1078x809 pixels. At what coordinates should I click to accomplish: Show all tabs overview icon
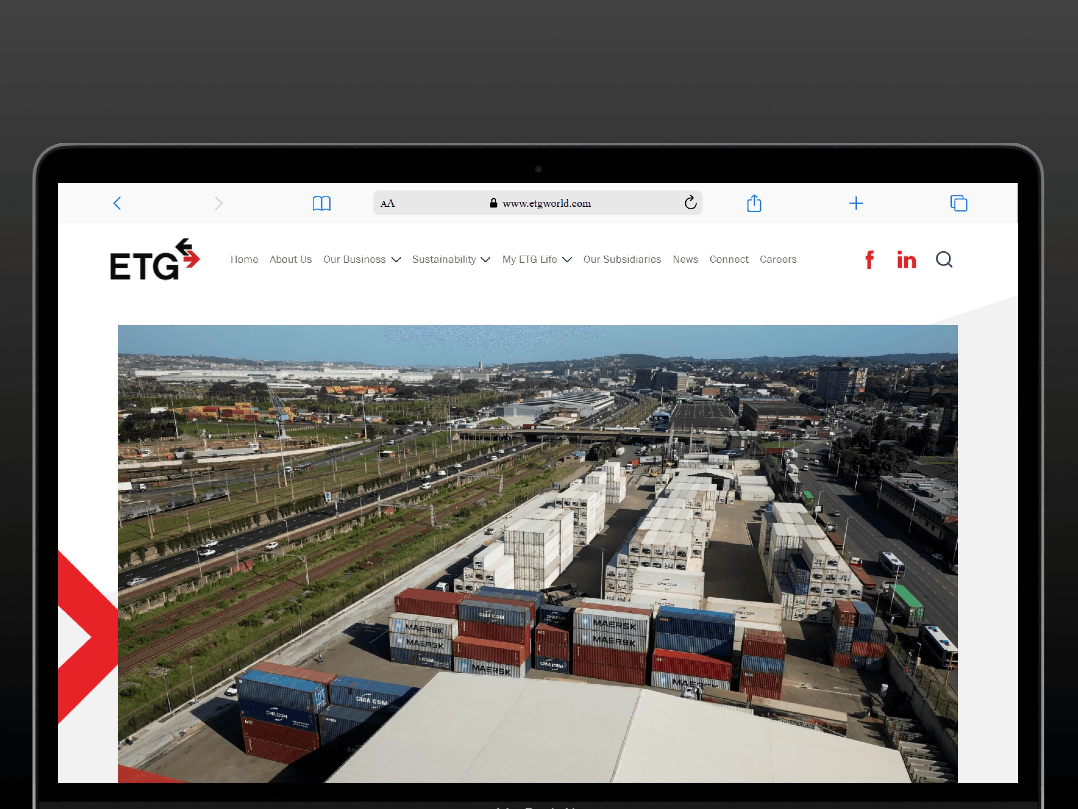click(958, 203)
